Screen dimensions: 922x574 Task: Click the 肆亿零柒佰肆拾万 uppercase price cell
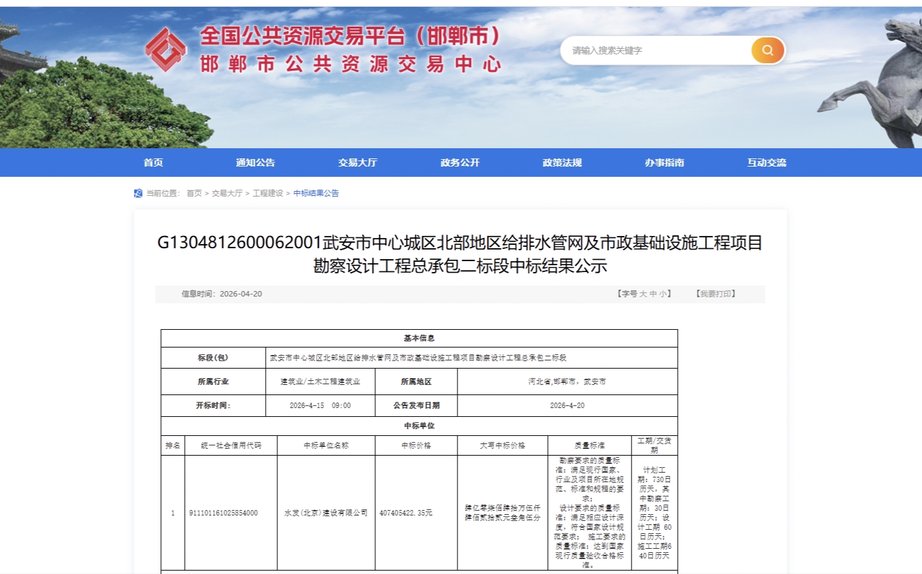pos(502,513)
